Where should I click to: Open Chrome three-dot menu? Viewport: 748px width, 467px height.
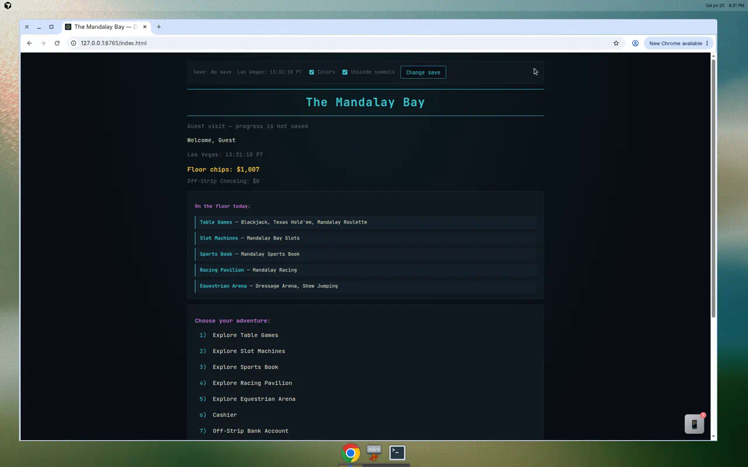707,43
